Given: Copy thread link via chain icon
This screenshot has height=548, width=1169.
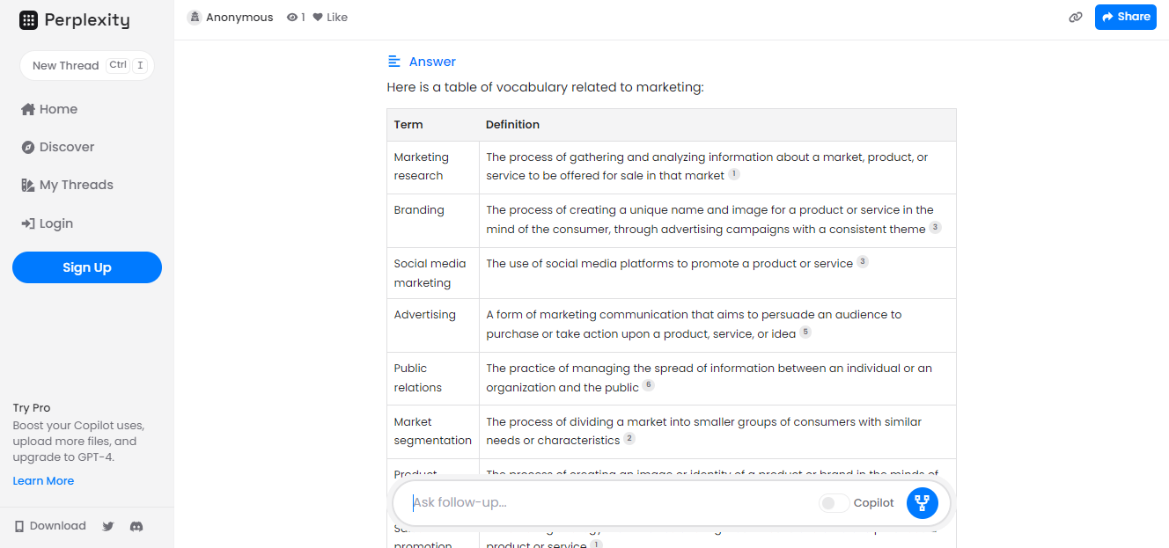Looking at the screenshot, I should tap(1075, 17).
